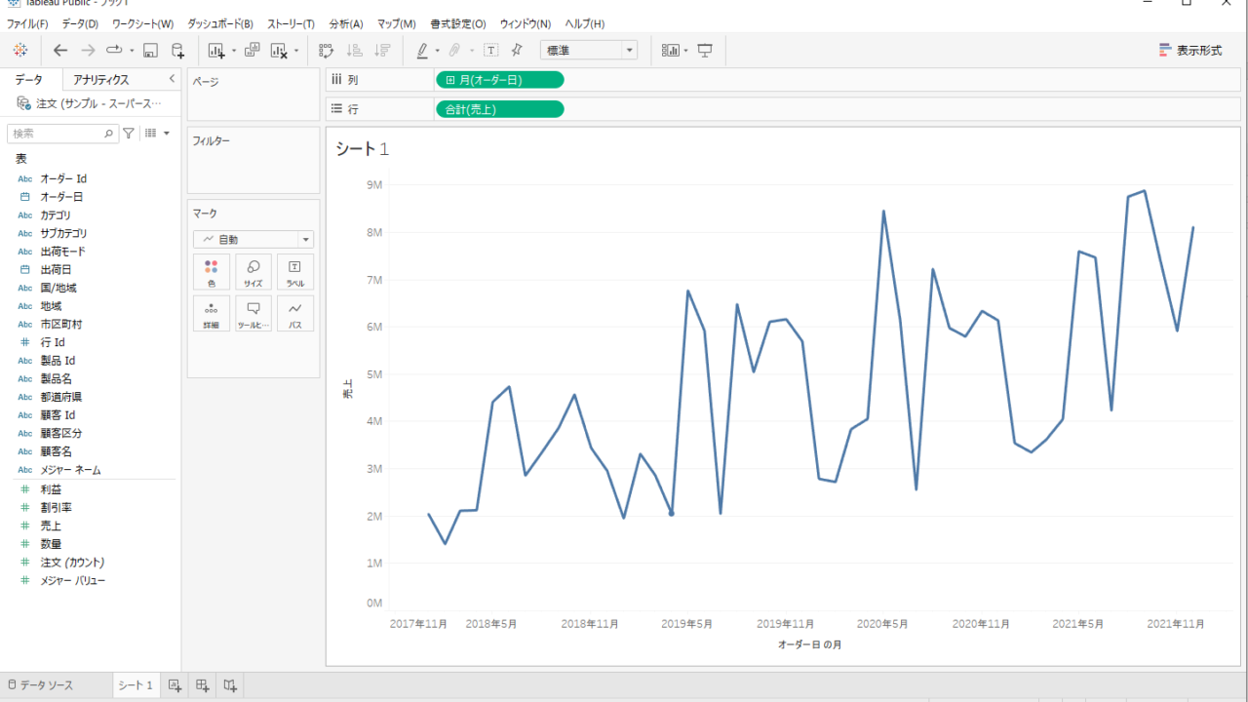1248x702 pixels.
Task: Click the replay animation toolbar icon
Action: (x=114, y=50)
